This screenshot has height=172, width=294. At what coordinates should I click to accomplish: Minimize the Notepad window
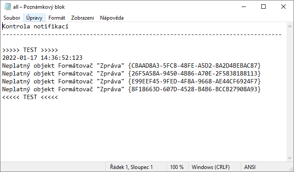tap(244, 7)
